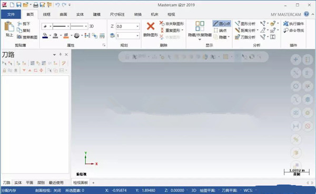Switch to the Transform (转换) ribbon tab
The width and height of the screenshot is (316, 194).
coord(137,14)
